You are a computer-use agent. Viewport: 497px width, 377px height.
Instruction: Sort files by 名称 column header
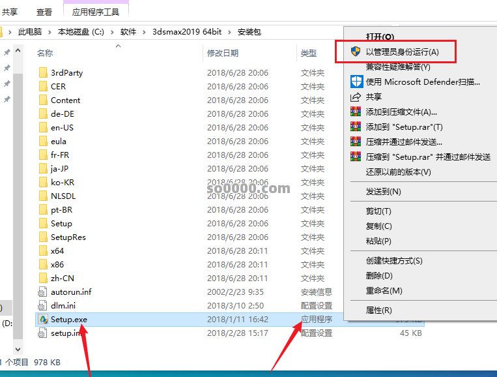45,53
